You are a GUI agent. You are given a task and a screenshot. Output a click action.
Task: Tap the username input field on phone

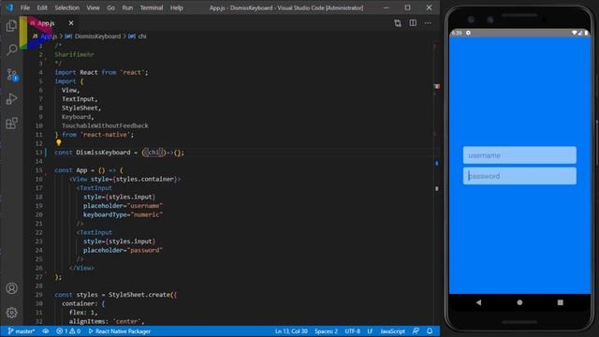point(519,155)
